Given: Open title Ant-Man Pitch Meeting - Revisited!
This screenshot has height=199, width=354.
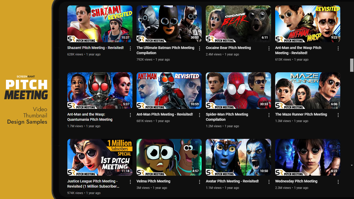Looking at the screenshot, I should point(165,114).
